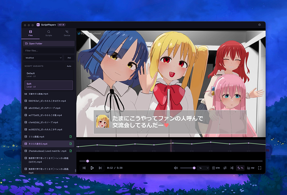Open the Modified sort dropdown
This screenshot has height=195, width=287.
(x=43, y=58)
